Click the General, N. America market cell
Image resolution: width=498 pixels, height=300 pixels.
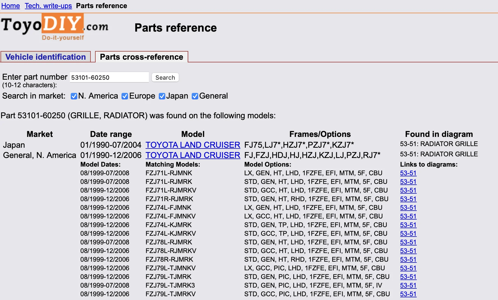point(39,155)
